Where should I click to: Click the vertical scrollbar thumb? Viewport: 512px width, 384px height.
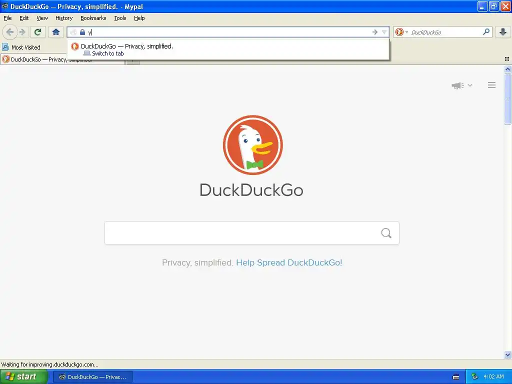(507, 99)
